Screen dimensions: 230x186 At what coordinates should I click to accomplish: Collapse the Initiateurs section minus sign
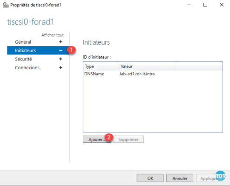(x=61, y=50)
